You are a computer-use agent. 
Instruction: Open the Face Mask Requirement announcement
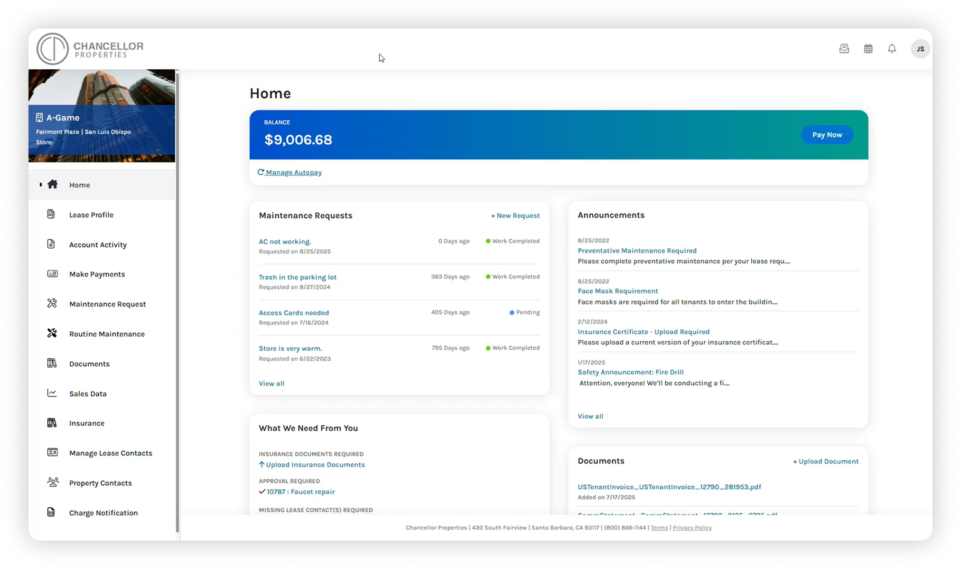click(617, 291)
